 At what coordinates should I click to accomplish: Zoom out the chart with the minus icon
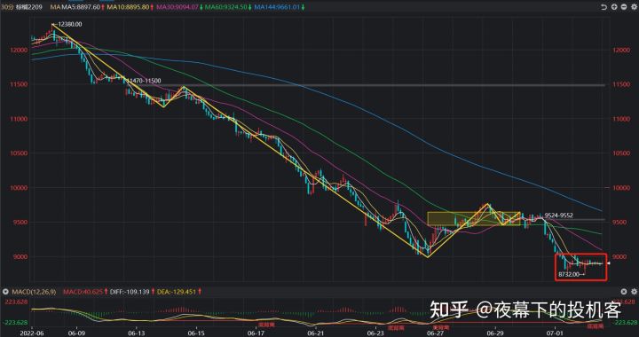[x=624, y=7]
